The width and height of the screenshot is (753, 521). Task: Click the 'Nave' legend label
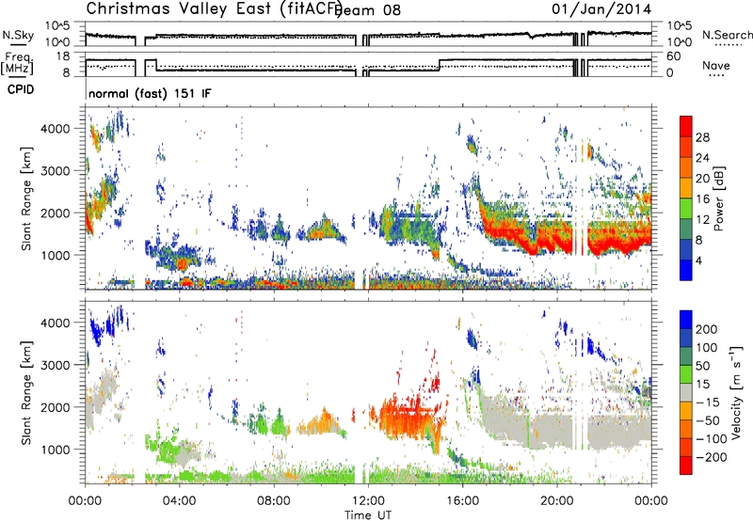coord(715,65)
